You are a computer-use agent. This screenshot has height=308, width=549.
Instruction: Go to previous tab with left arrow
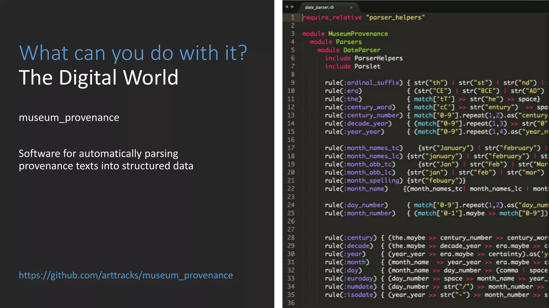point(287,7)
